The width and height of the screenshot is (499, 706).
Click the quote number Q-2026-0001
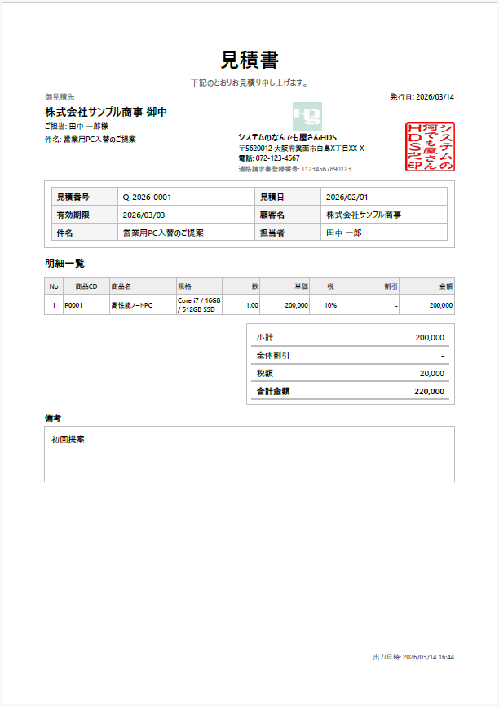coord(147,198)
